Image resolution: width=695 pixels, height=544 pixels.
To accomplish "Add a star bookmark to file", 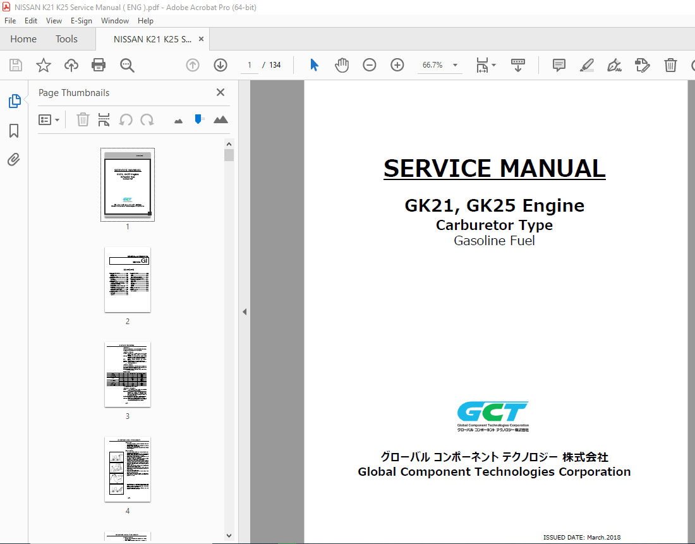I will (44, 65).
